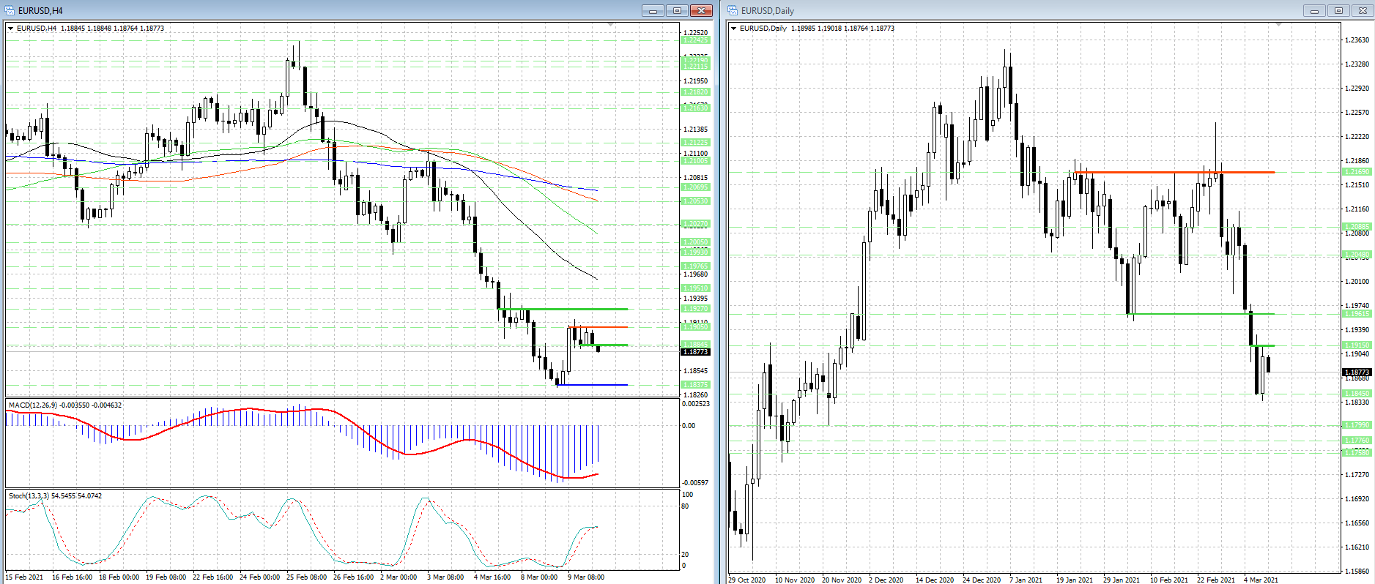1375x584 pixels.
Task: Maximize the EURUSD,H4 chart window
Action: 677,10
